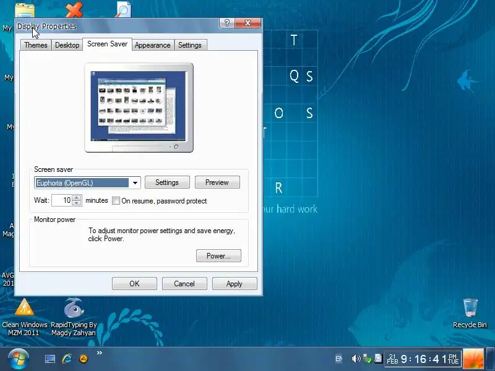The image size is (495, 371).
Task: Apply the display changes
Action: [x=235, y=284]
